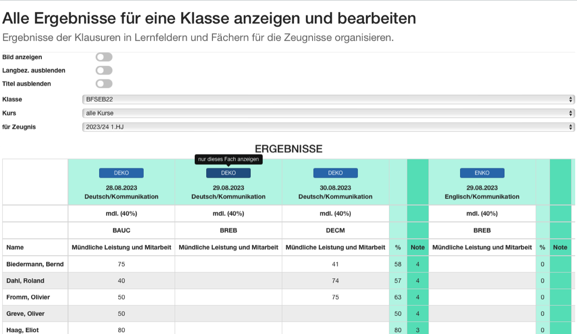Click Biedermann, Bernd's name in the table
Screen dimensions: 577x334
[35, 264]
